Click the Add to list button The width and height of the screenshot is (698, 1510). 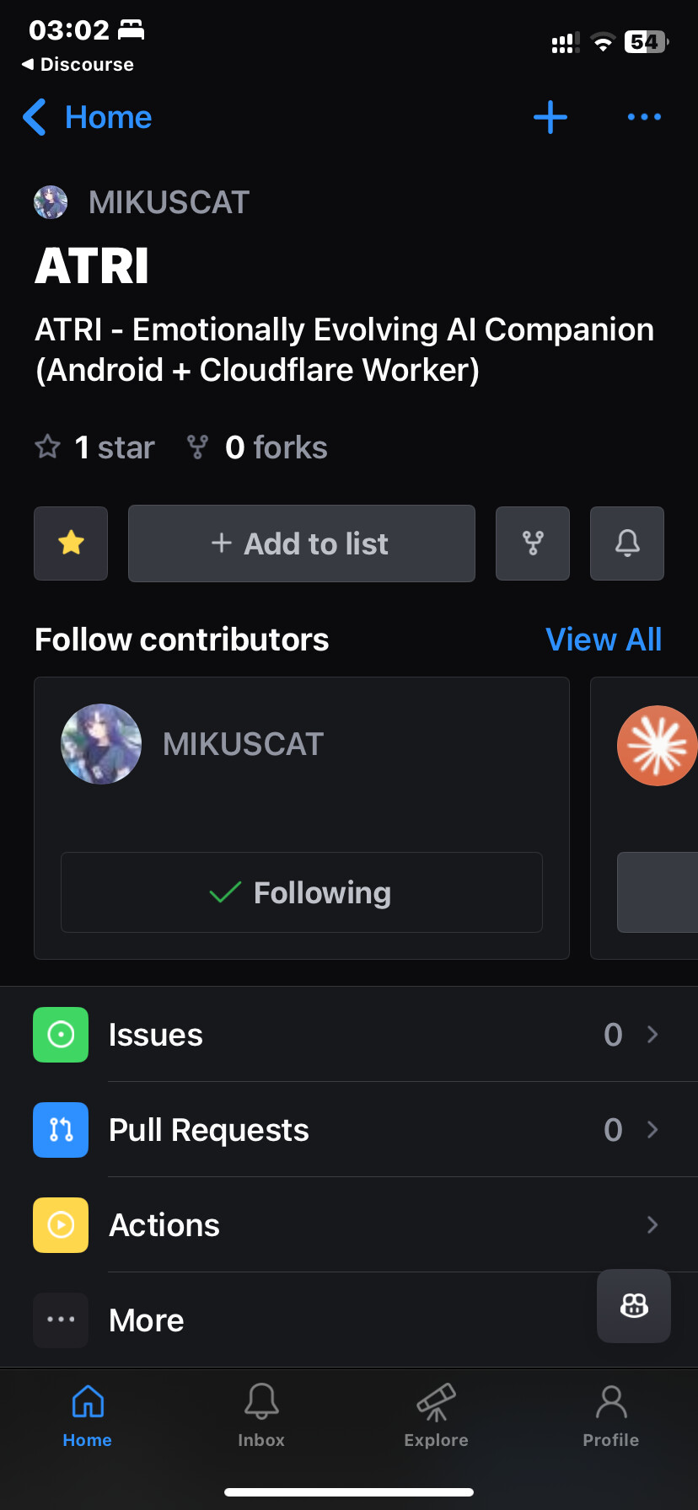pyautogui.click(x=302, y=543)
